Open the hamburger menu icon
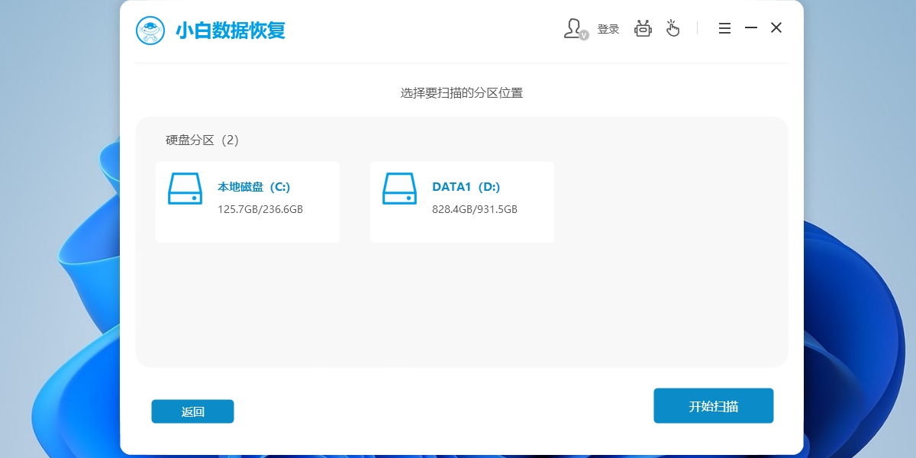Viewport: 916px width, 458px height. click(x=724, y=27)
